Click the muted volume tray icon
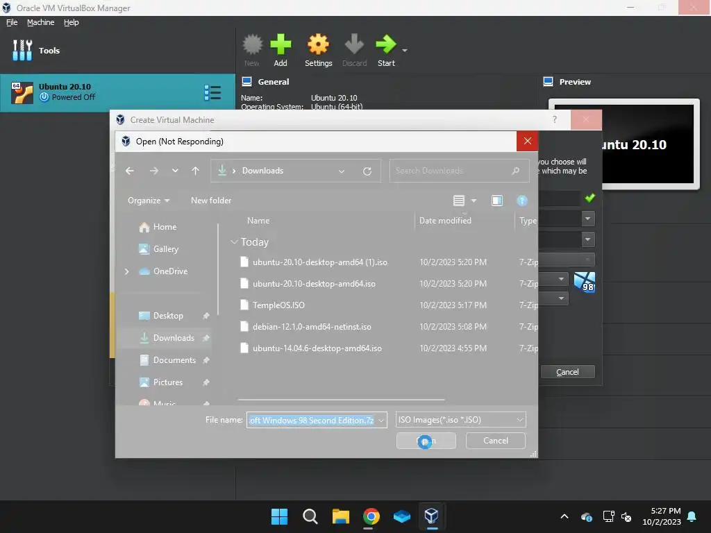 [627, 516]
